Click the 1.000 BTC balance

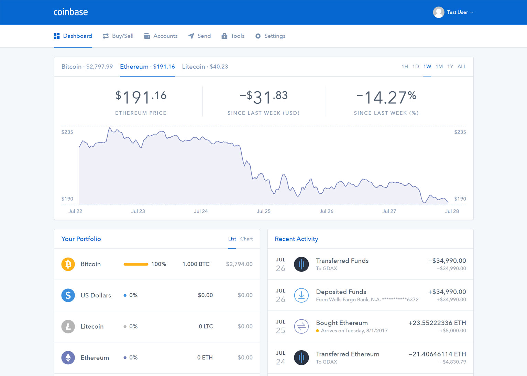(x=196, y=264)
